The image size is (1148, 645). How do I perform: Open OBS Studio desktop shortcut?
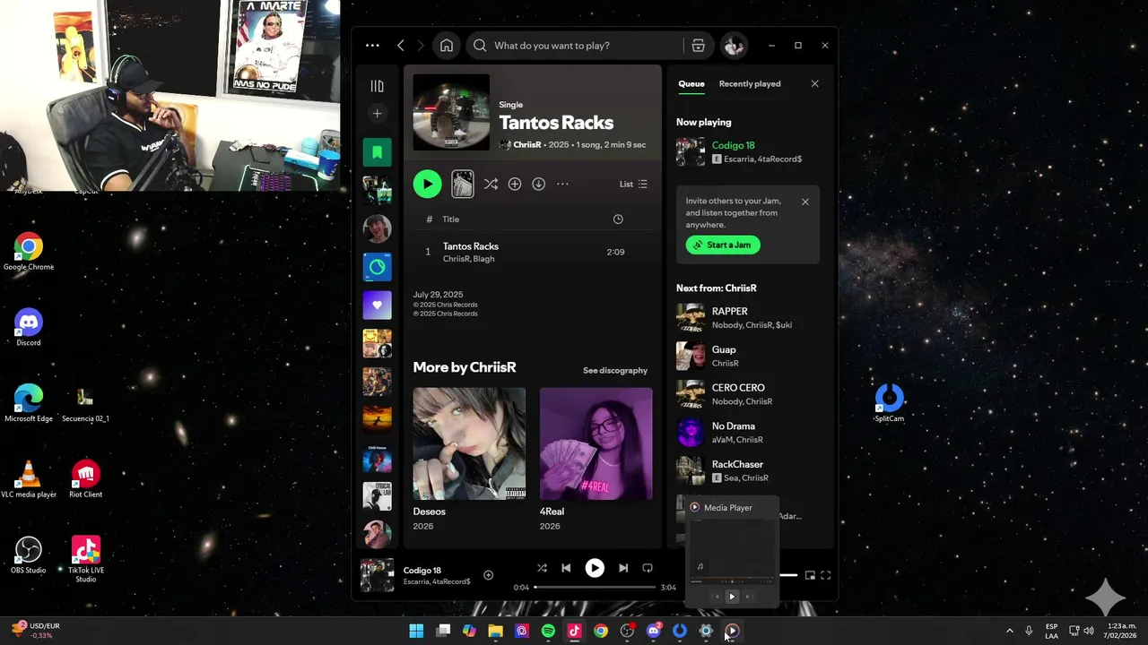pos(29,555)
